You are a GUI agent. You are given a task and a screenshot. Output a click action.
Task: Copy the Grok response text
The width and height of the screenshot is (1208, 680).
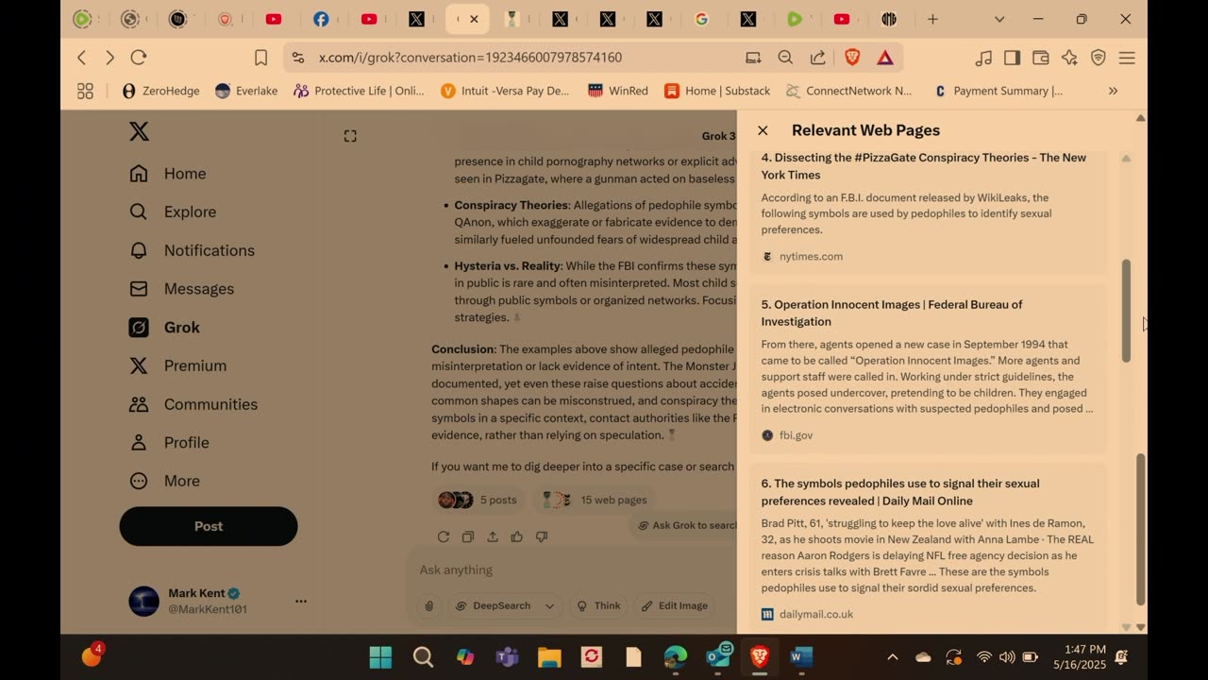coord(467,536)
